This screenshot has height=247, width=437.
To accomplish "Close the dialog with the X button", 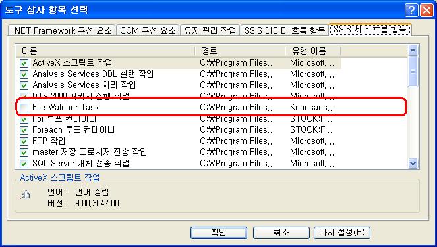I will pyautogui.click(x=426, y=11).
